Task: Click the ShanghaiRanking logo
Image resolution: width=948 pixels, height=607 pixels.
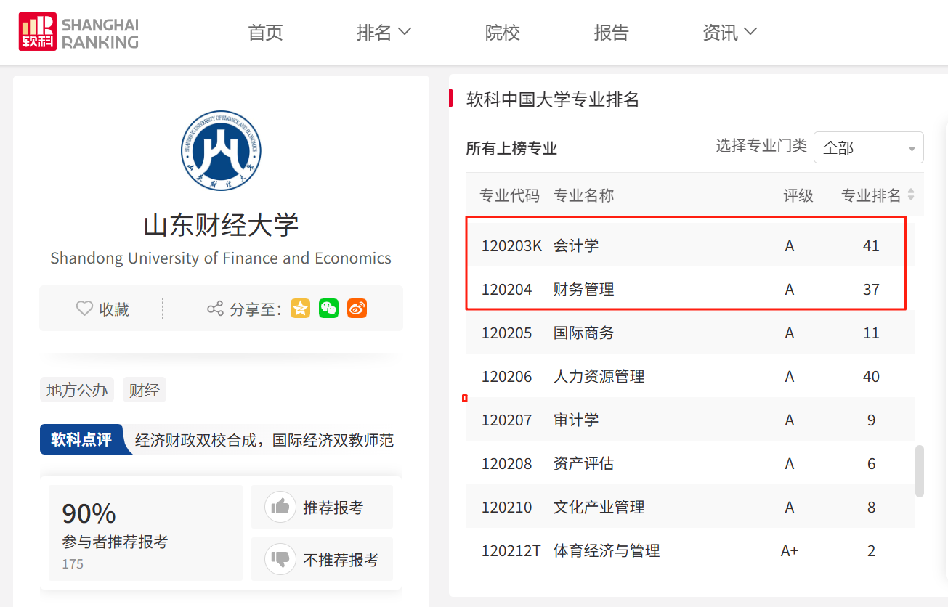Action: point(78,32)
